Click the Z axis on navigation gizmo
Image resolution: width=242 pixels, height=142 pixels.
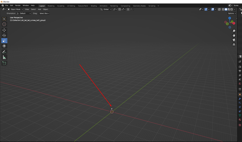click(x=230, y=18)
